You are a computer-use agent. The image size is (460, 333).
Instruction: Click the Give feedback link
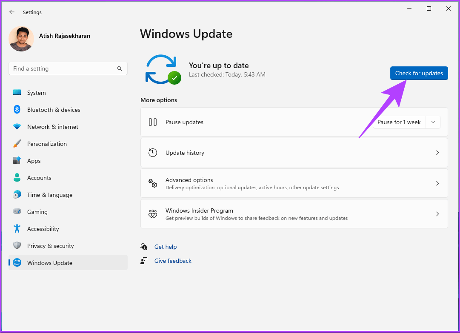click(173, 261)
